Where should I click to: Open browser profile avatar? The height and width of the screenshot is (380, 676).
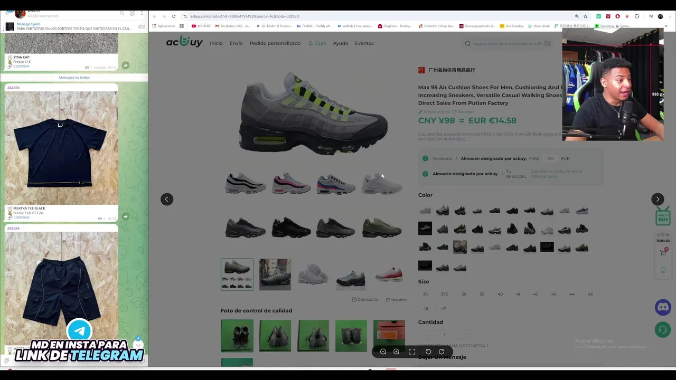[660, 16]
